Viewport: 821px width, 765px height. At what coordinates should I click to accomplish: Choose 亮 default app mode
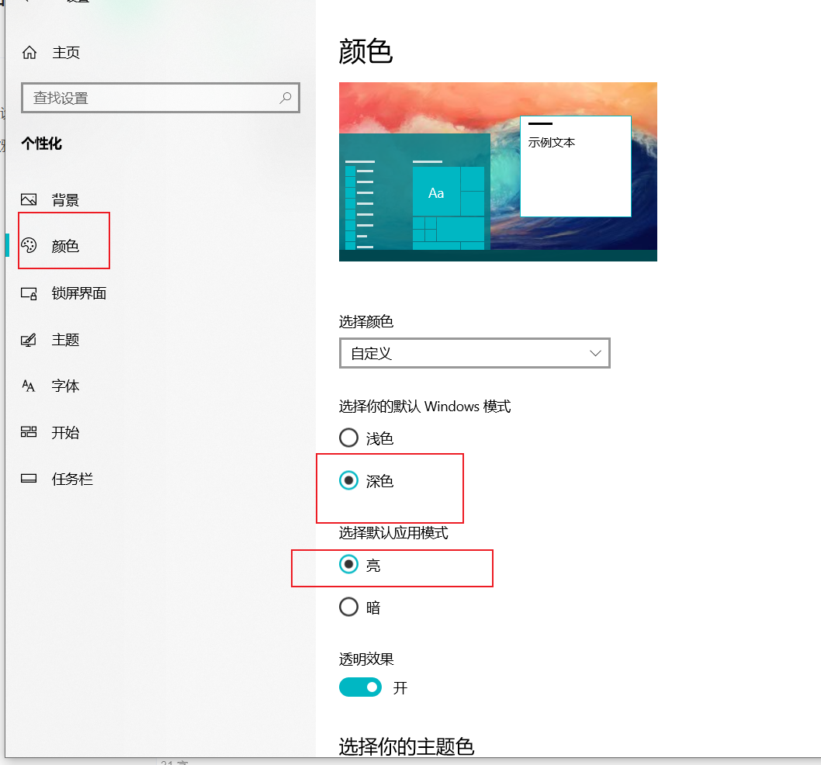click(x=348, y=565)
